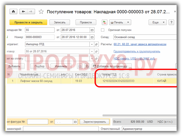This screenshot has height=136, width=182.
Task: Open calendar icon in счет-фактура date field
Action: click(75, 122)
